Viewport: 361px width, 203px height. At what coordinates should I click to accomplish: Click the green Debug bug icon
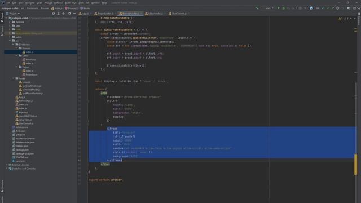point(283,8)
